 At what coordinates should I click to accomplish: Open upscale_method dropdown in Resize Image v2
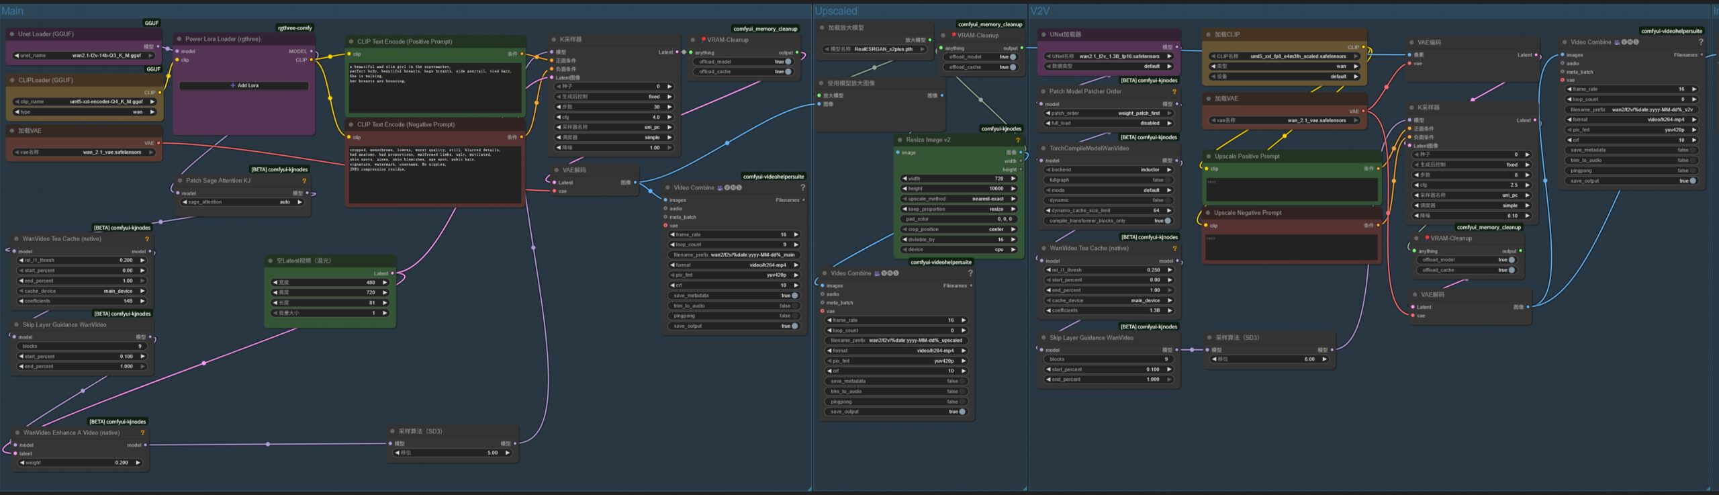tap(959, 199)
